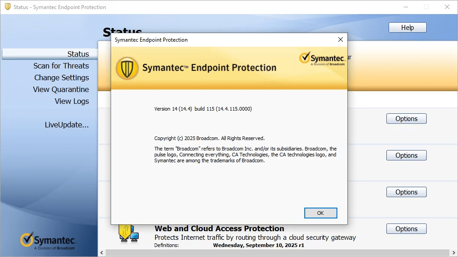Viewport: 458px width, 257px height.
Task: Open Scan for Threats page
Action: tap(61, 66)
